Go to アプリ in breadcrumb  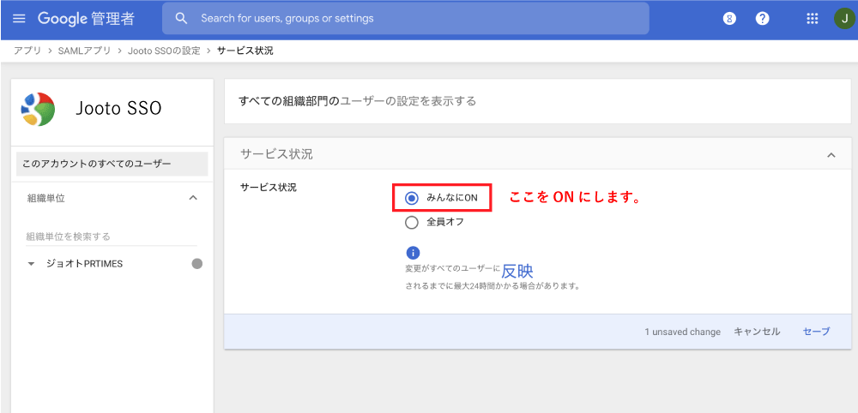27,51
